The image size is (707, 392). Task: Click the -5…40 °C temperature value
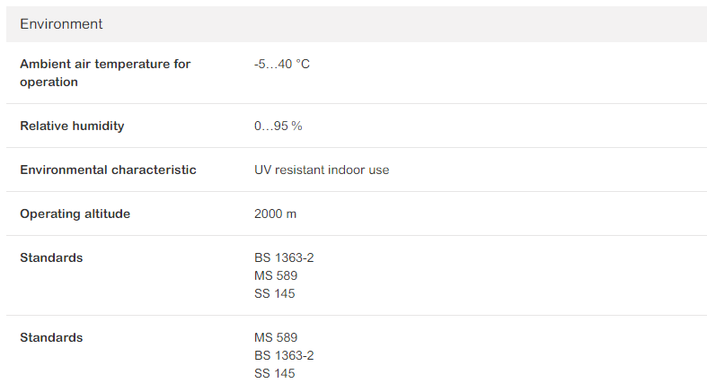click(282, 64)
